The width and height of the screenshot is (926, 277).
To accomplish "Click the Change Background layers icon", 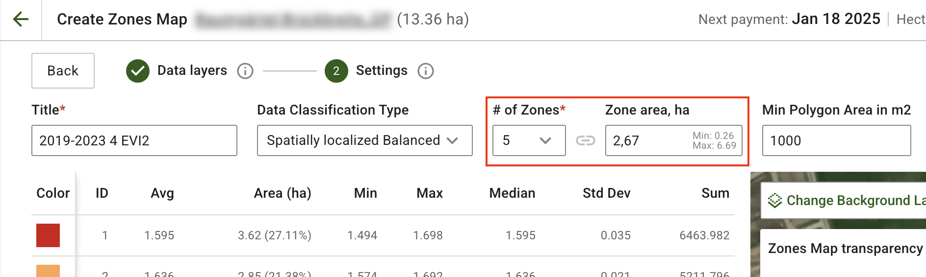I will (775, 201).
